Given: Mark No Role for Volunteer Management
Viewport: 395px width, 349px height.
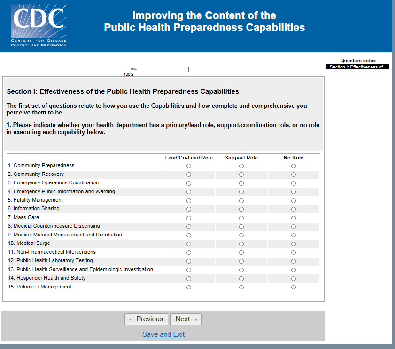Looking at the screenshot, I should click(294, 288).
